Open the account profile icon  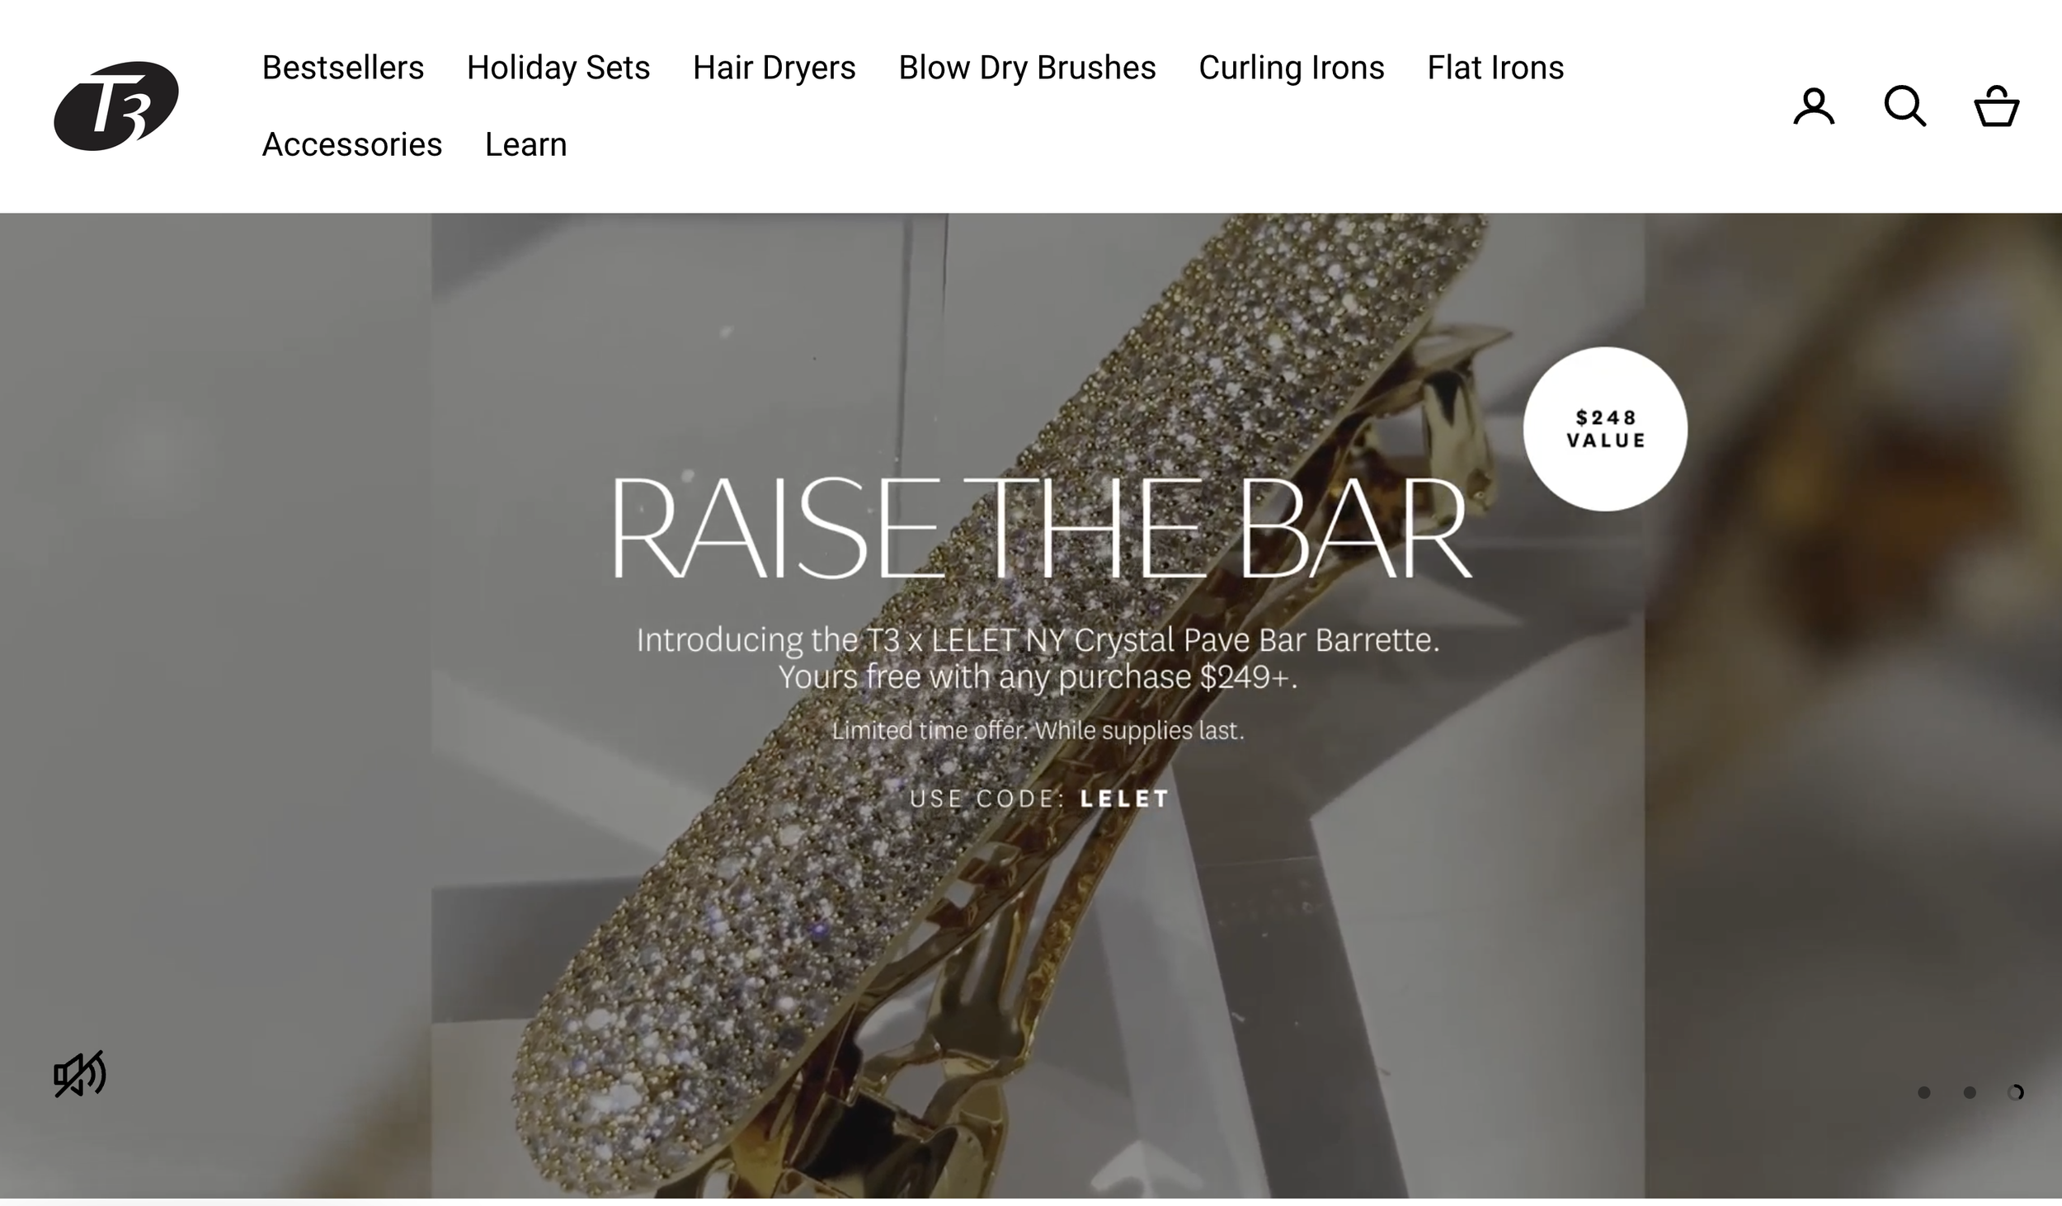(x=1814, y=106)
